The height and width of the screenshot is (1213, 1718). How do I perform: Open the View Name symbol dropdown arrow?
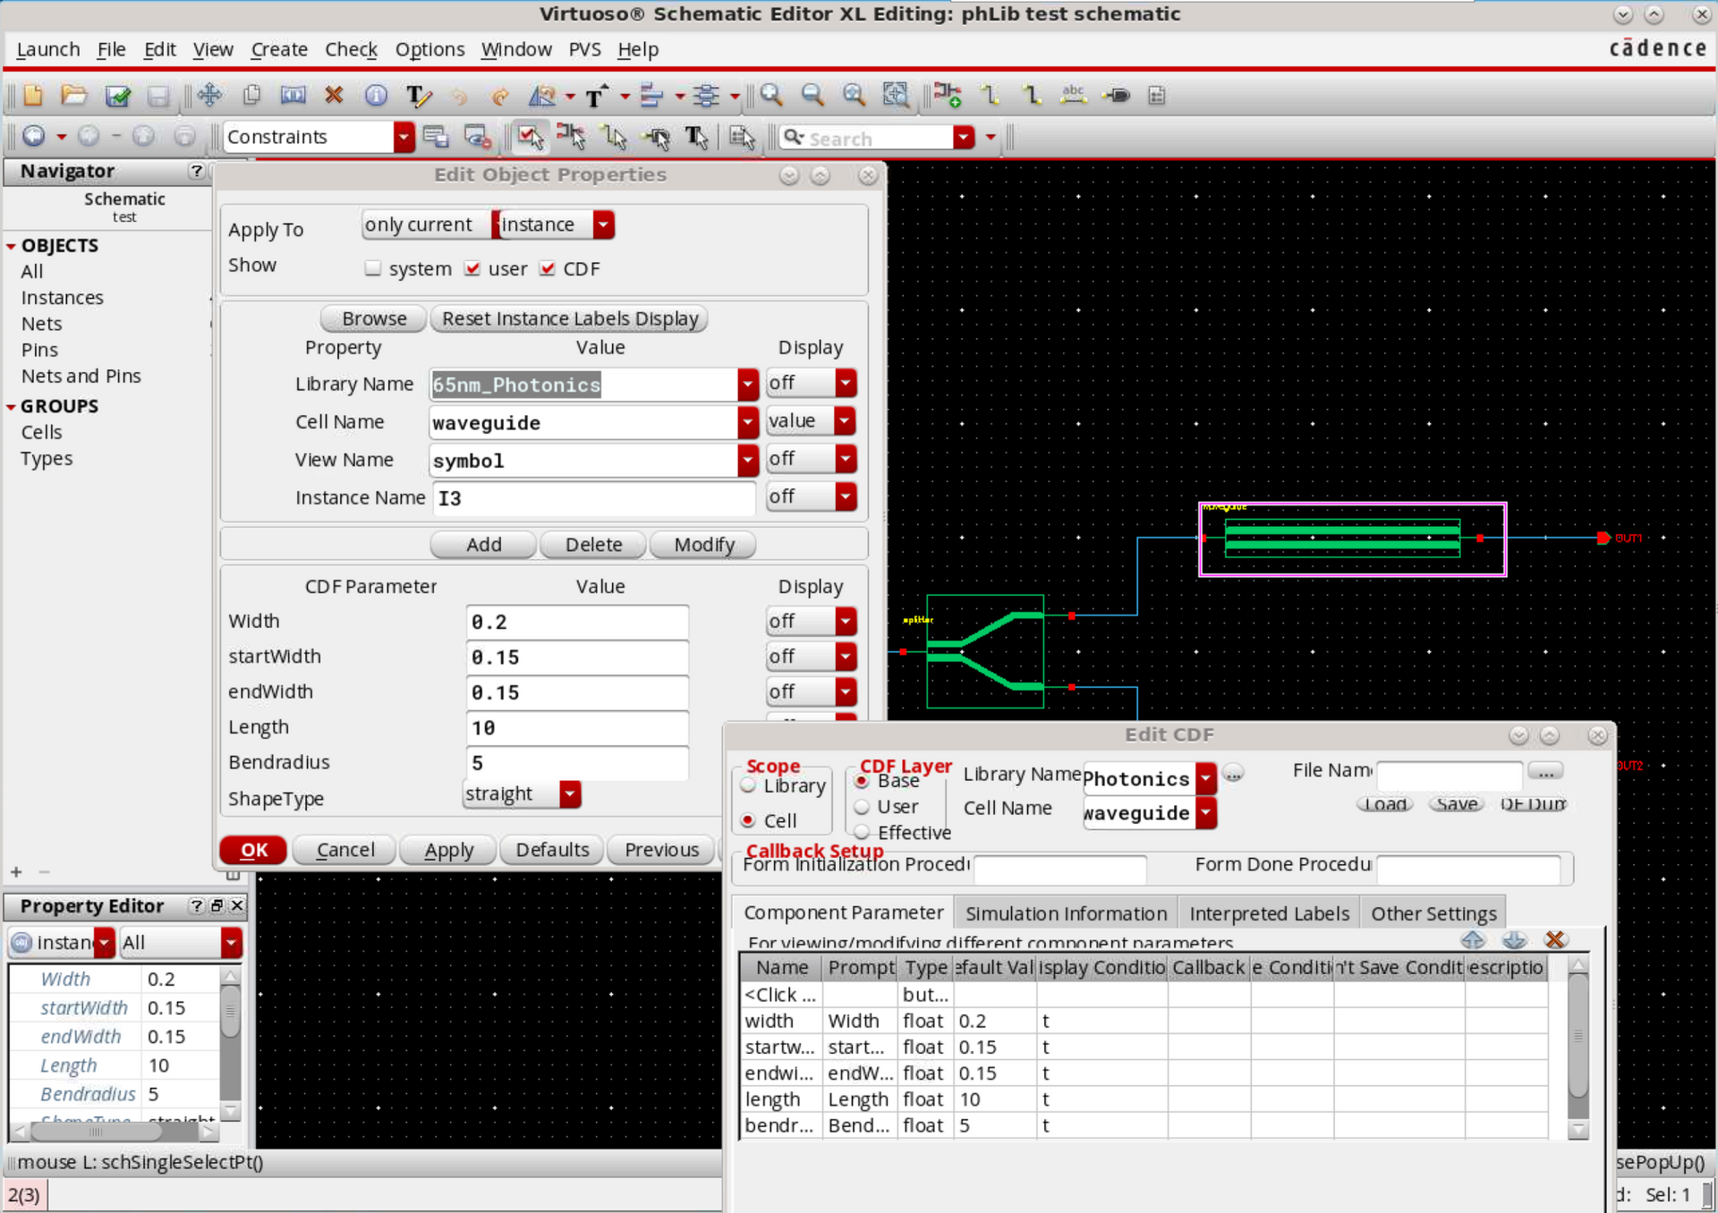[748, 460]
